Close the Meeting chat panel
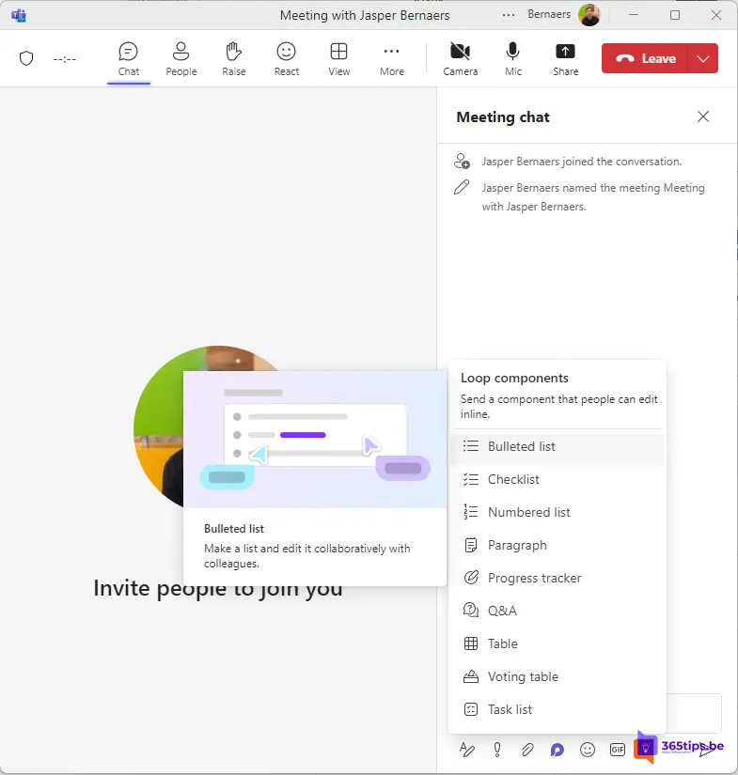The height and width of the screenshot is (775, 738). [x=703, y=117]
